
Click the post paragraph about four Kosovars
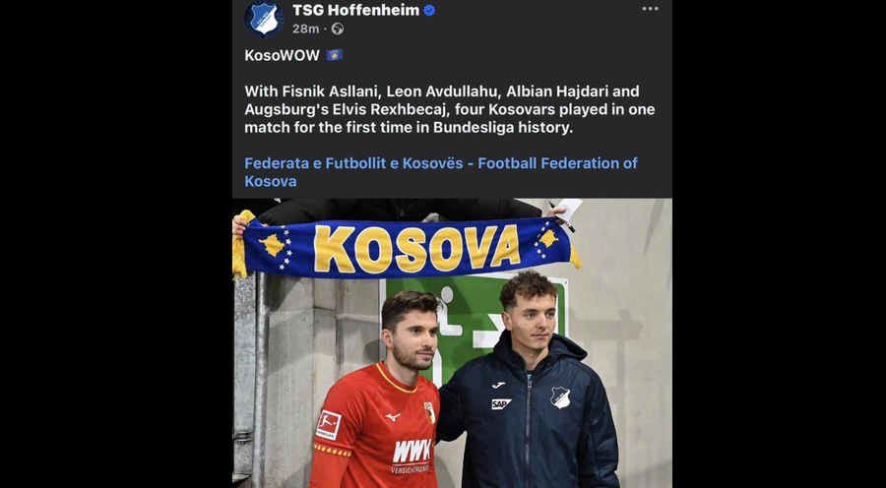[449, 109]
